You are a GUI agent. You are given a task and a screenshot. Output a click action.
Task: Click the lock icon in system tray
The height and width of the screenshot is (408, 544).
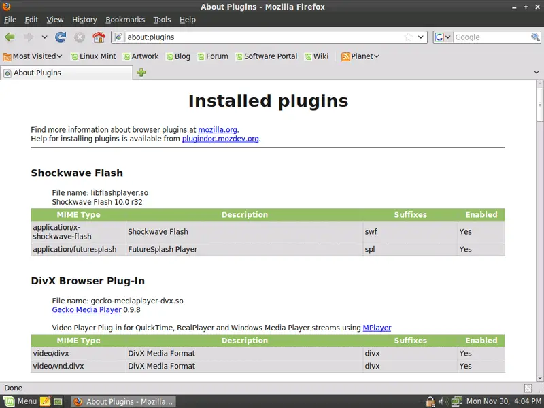click(x=430, y=401)
